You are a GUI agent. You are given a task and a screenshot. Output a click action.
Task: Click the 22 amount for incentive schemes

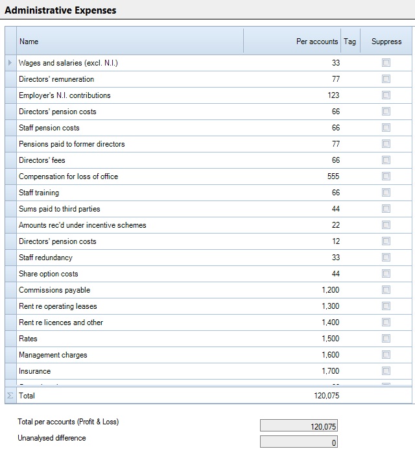(x=336, y=225)
